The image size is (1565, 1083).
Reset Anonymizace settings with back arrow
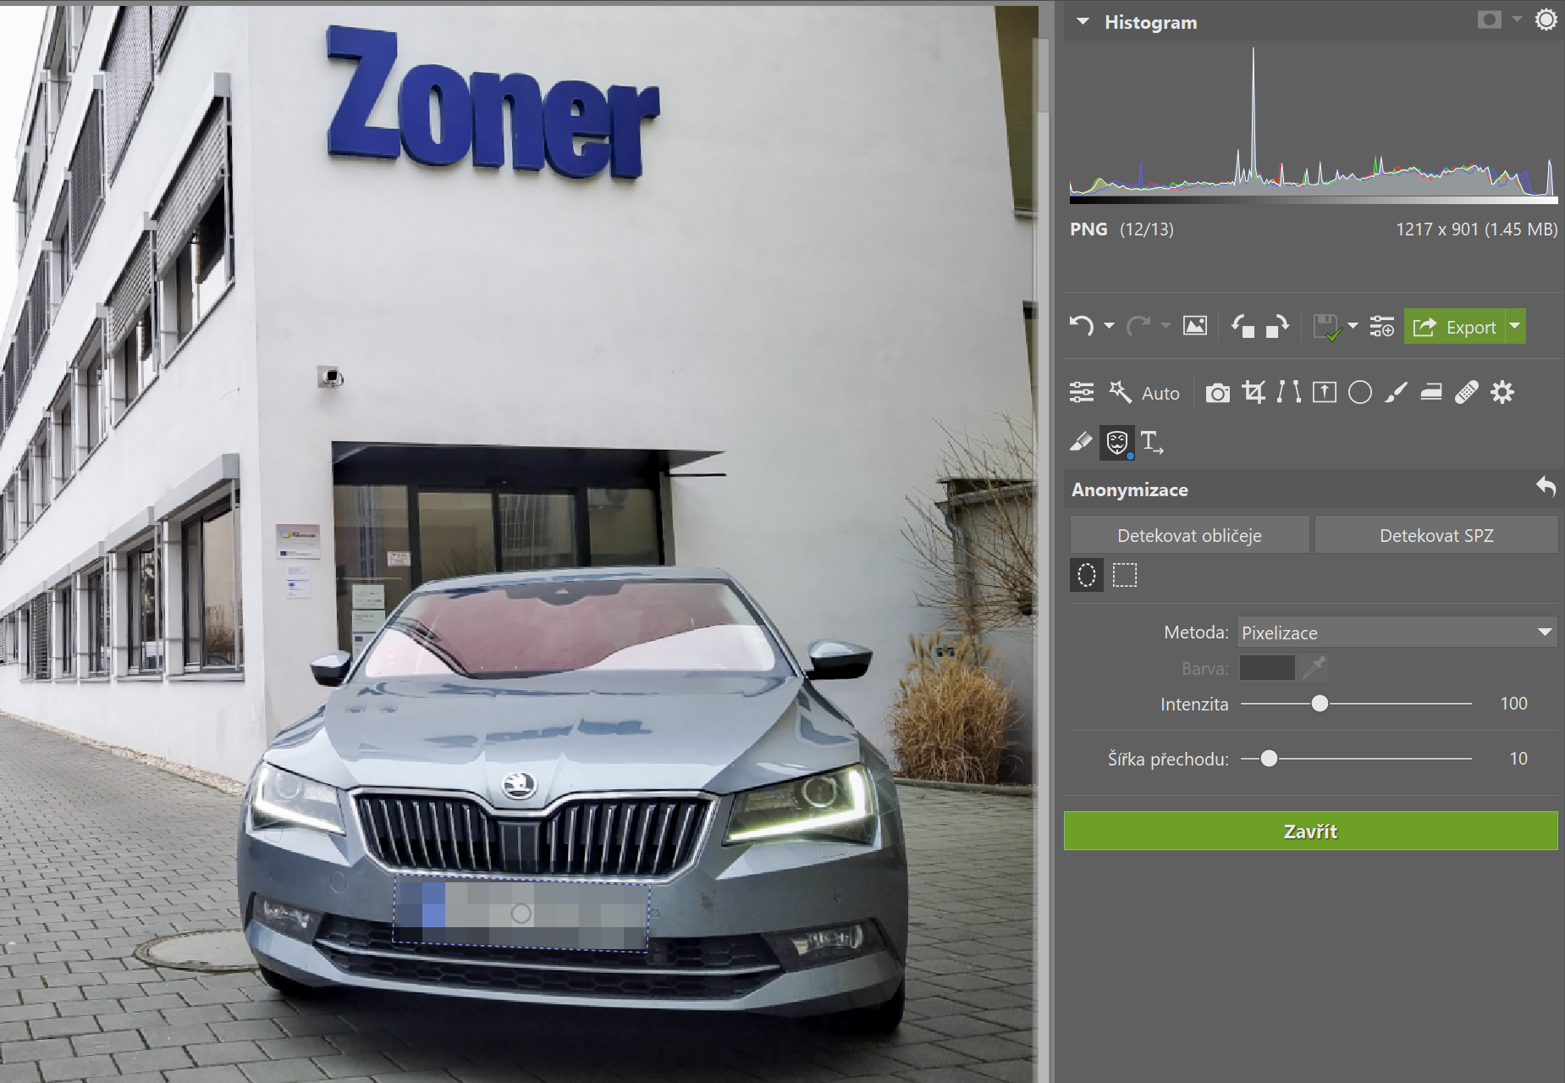pos(1546,486)
